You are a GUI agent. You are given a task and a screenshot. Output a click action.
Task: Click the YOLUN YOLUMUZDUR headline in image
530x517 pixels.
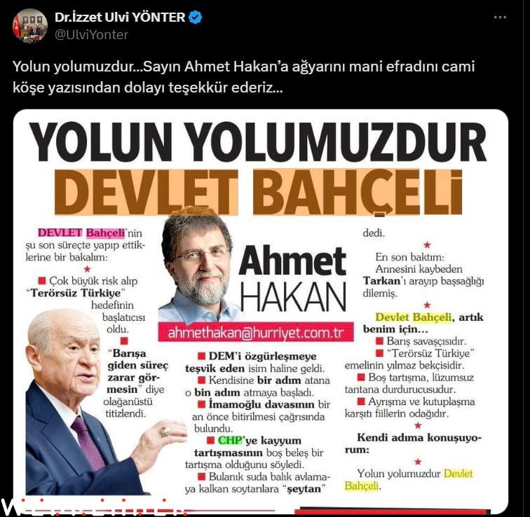[258, 142]
